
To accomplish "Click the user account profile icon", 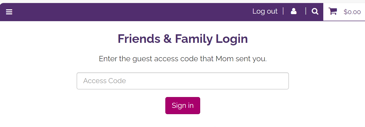I will (x=293, y=11).
